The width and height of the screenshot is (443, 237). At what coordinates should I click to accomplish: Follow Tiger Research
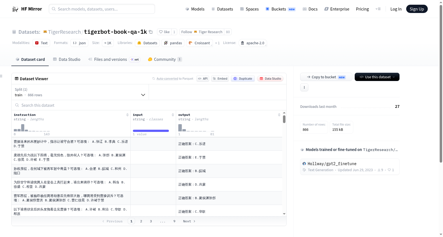tap(202, 32)
